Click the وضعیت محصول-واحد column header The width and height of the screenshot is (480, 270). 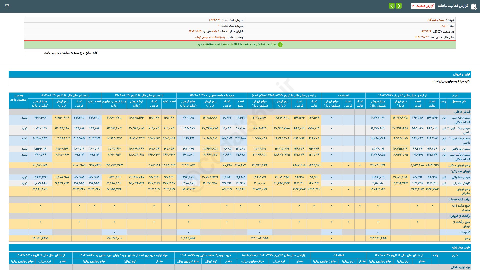click(18, 98)
